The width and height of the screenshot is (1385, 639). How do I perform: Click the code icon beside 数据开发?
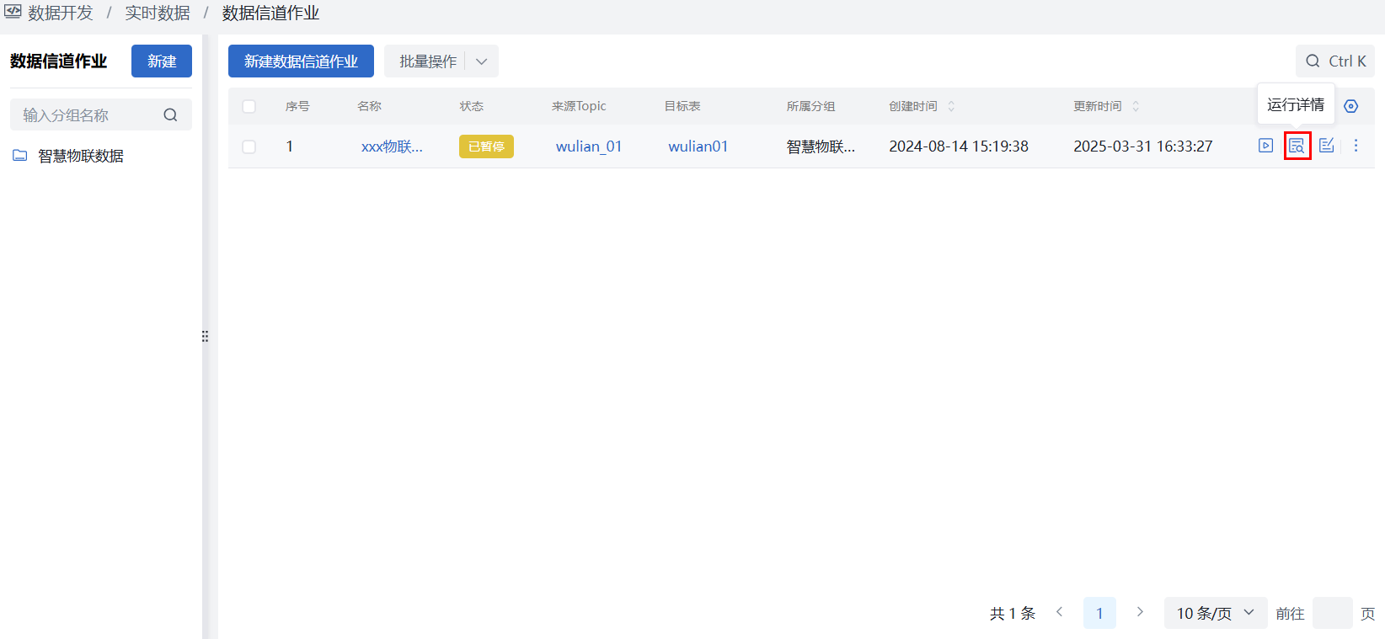point(13,12)
